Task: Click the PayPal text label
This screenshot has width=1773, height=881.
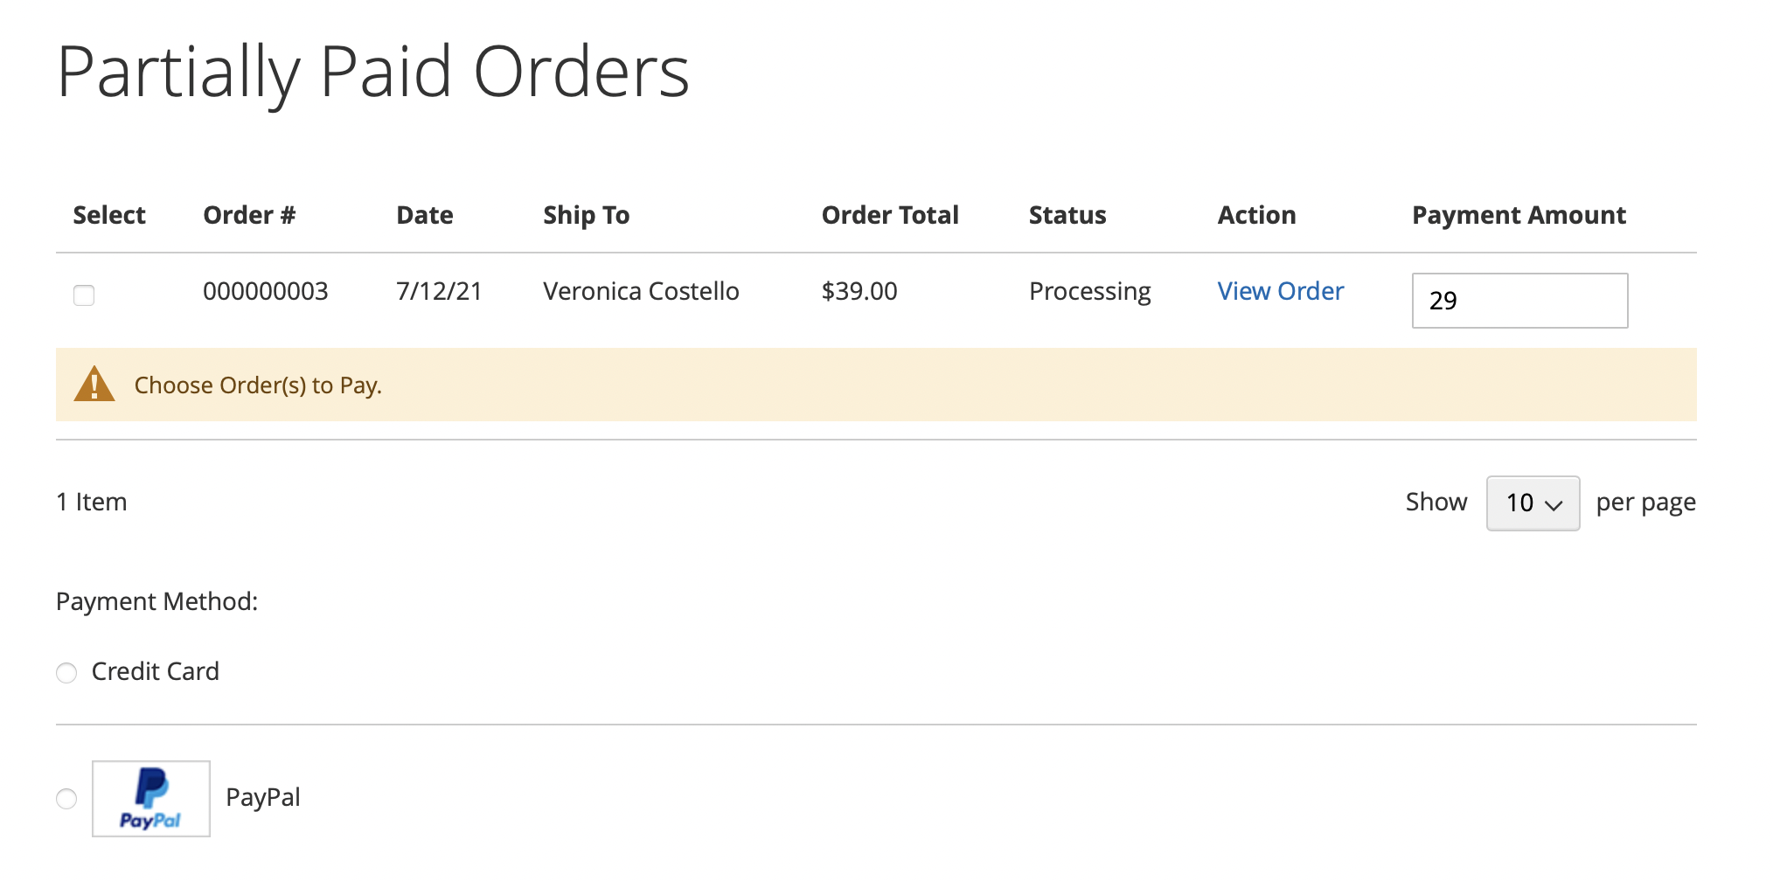Action: [263, 797]
